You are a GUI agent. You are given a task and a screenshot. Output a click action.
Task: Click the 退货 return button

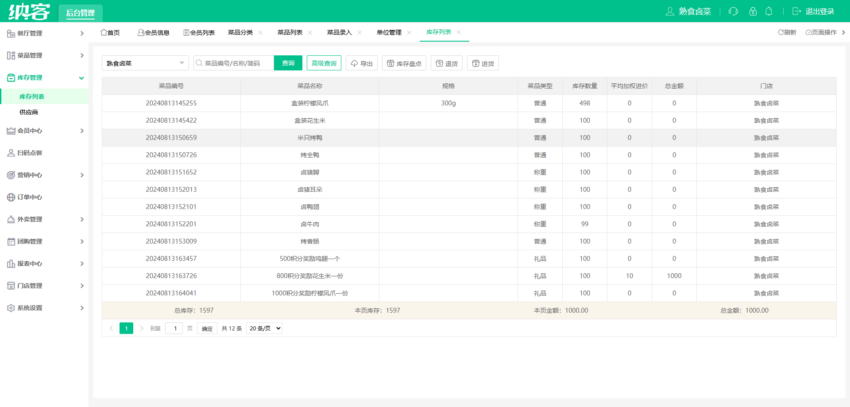[447, 63]
